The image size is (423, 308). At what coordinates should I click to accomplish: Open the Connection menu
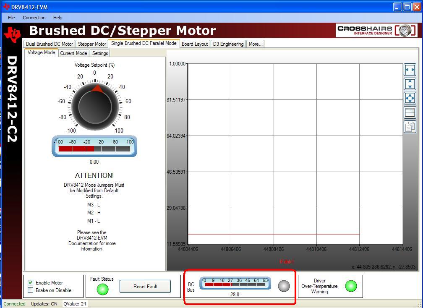tap(34, 18)
